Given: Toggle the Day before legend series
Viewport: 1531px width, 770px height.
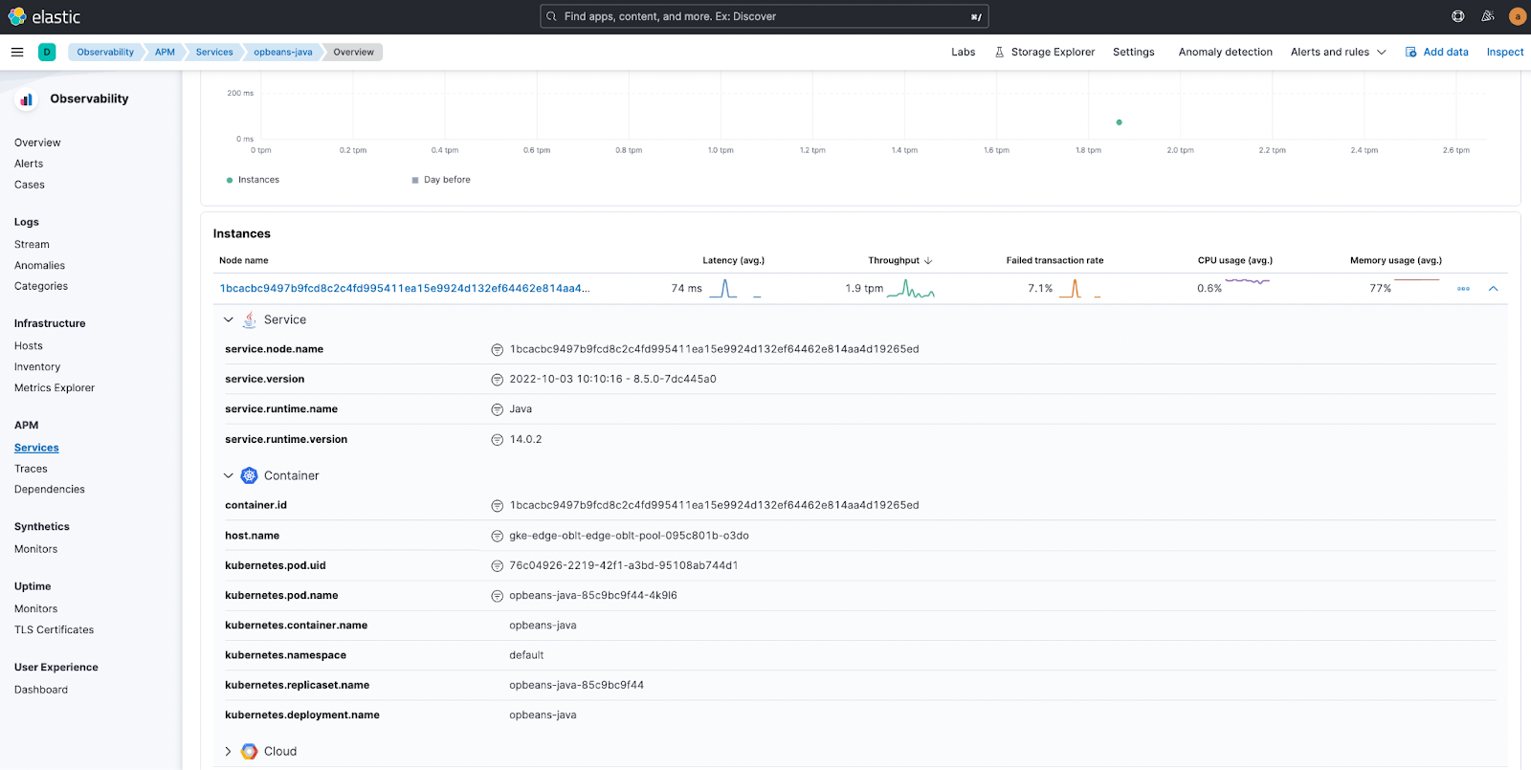Looking at the screenshot, I should point(441,180).
